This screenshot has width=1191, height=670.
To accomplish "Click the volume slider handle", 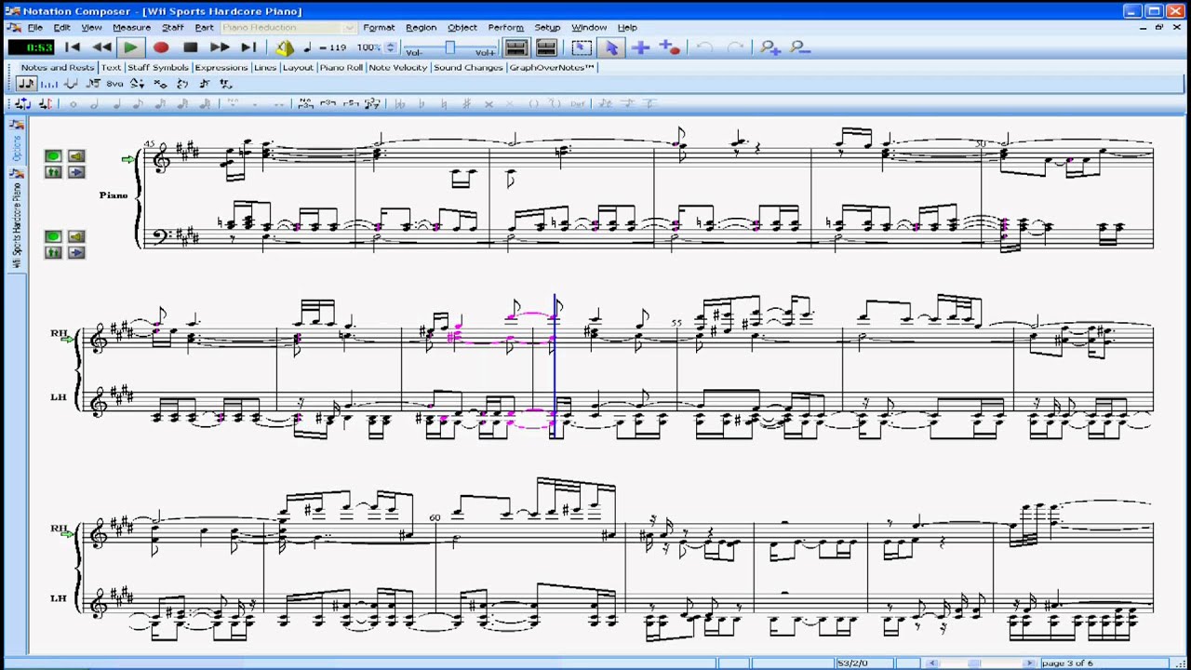I will pyautogui.click(x=450, y=47).
